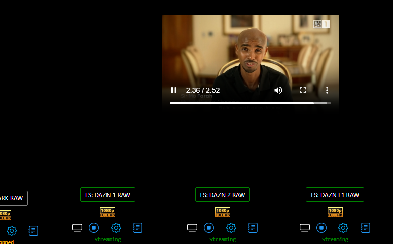Click Streaming status under ES: DAZN 2 RAW

pyautogui.click(x=223, y=240)
